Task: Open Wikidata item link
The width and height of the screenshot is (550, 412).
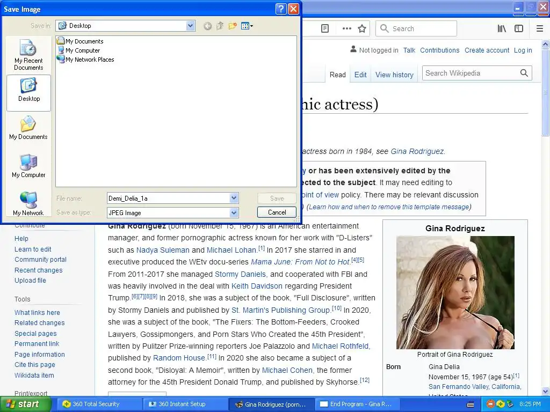Action: [x=34, y=375]
